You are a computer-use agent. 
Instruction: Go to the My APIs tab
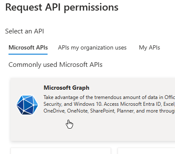(150, 48)
